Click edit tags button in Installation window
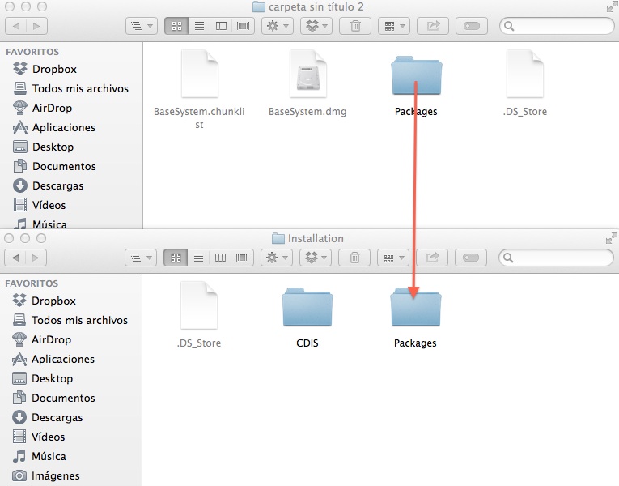The height and width of the screenshot is (486, 619). [471, 258]
